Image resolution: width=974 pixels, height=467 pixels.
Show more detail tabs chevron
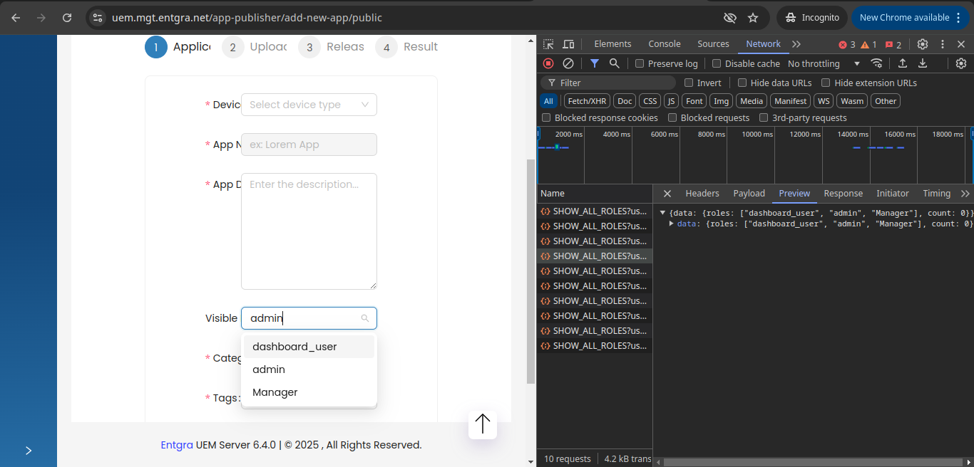point(965,194)
